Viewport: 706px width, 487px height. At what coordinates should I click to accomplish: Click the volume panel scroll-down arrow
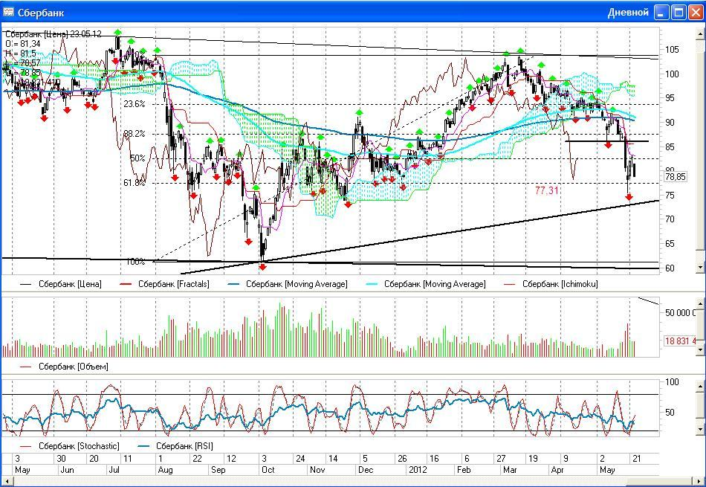(x=701, y=349)
